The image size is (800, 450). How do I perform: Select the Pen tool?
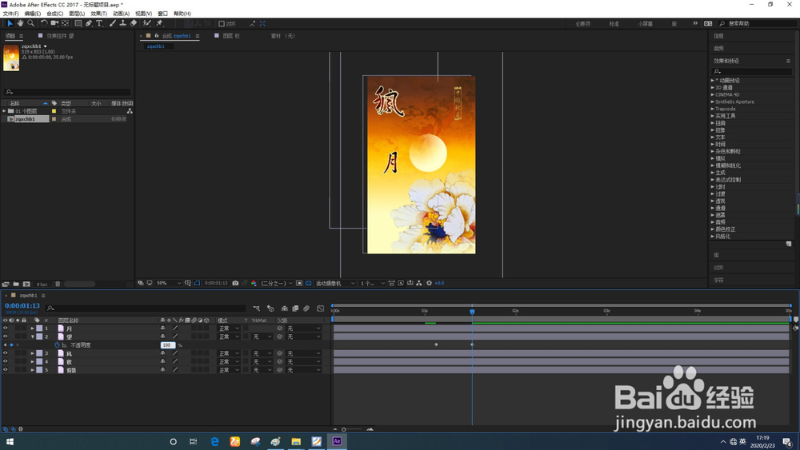coord(89,23)
